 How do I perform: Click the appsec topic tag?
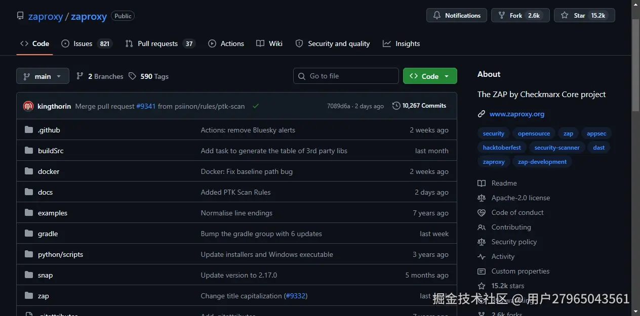pyautogui.click(x=596, y=133)
